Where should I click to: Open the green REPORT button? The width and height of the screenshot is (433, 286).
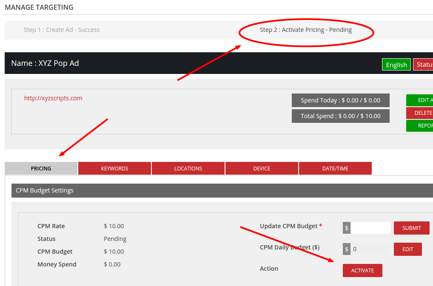(x=420, y=125)
